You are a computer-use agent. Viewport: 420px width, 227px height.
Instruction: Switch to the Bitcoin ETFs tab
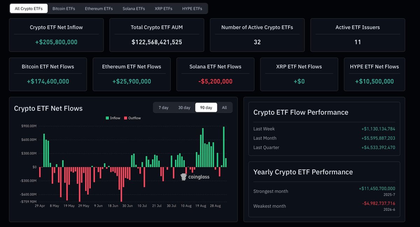tap(64, 8)
